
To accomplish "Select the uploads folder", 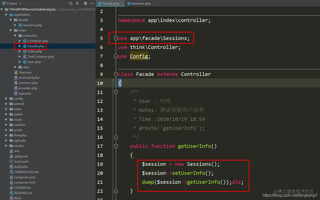I will click(20, 141).
